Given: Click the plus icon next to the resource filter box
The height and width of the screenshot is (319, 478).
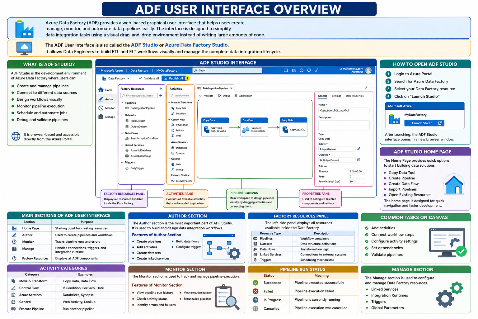Looking at the screenshot, I should (161, 96).
